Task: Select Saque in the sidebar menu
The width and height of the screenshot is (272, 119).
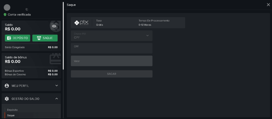Action: point(11,115)
